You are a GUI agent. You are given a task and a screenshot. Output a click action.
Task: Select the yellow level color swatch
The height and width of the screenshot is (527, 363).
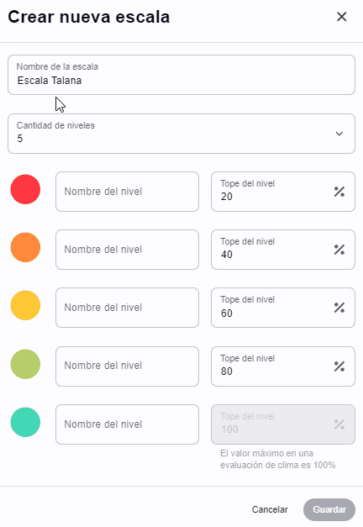25,305
